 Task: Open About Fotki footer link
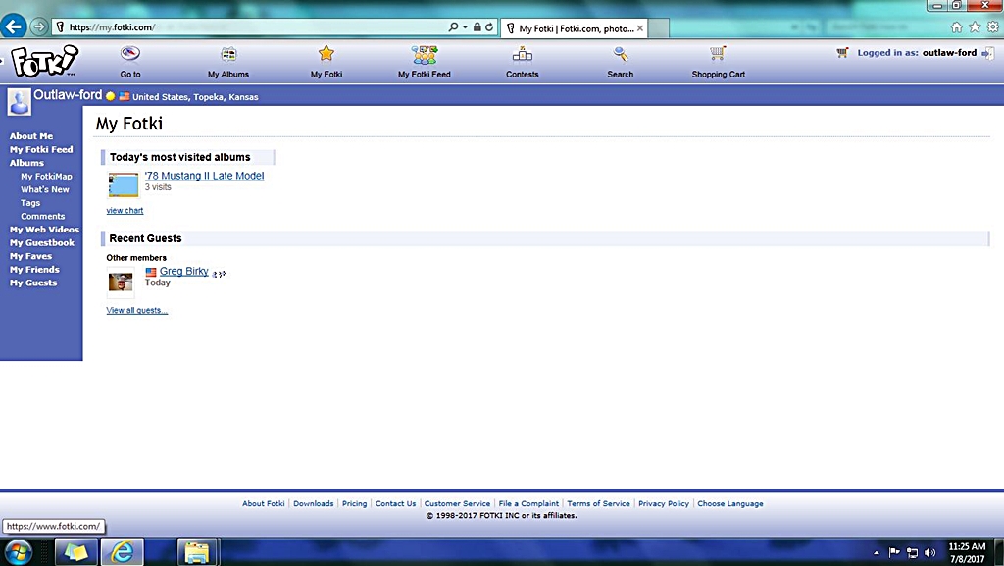pos(263,504)
